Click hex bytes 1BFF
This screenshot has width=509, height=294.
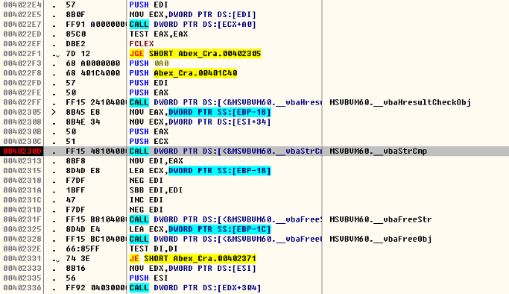point(75,190)
